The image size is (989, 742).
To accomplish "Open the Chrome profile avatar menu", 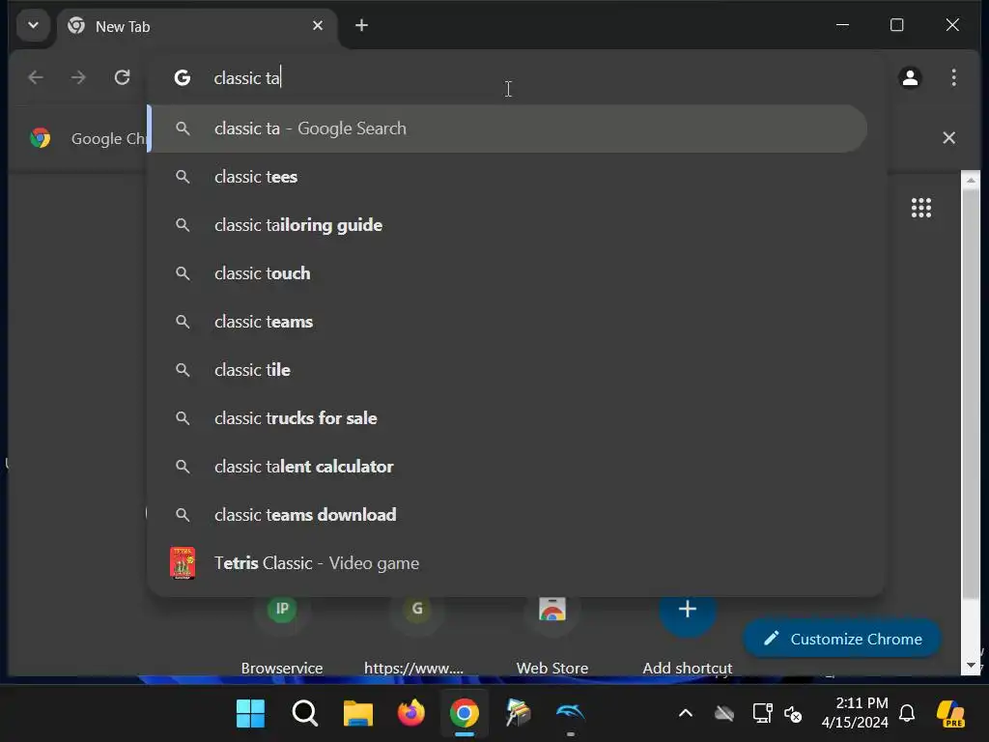I will (x=910, y=77).
